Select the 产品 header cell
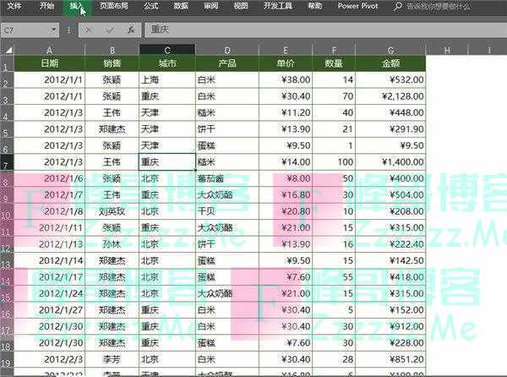 (226, 63)
